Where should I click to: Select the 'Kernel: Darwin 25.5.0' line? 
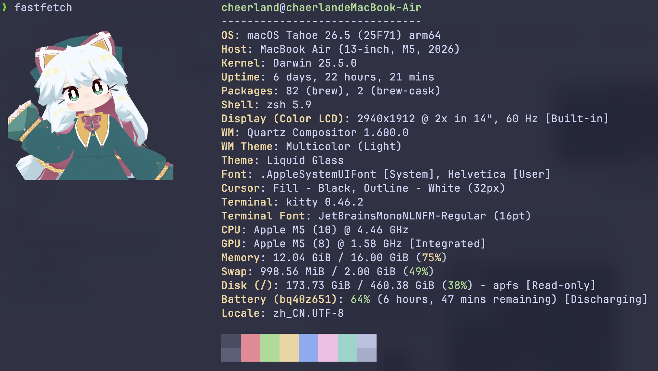289,63
